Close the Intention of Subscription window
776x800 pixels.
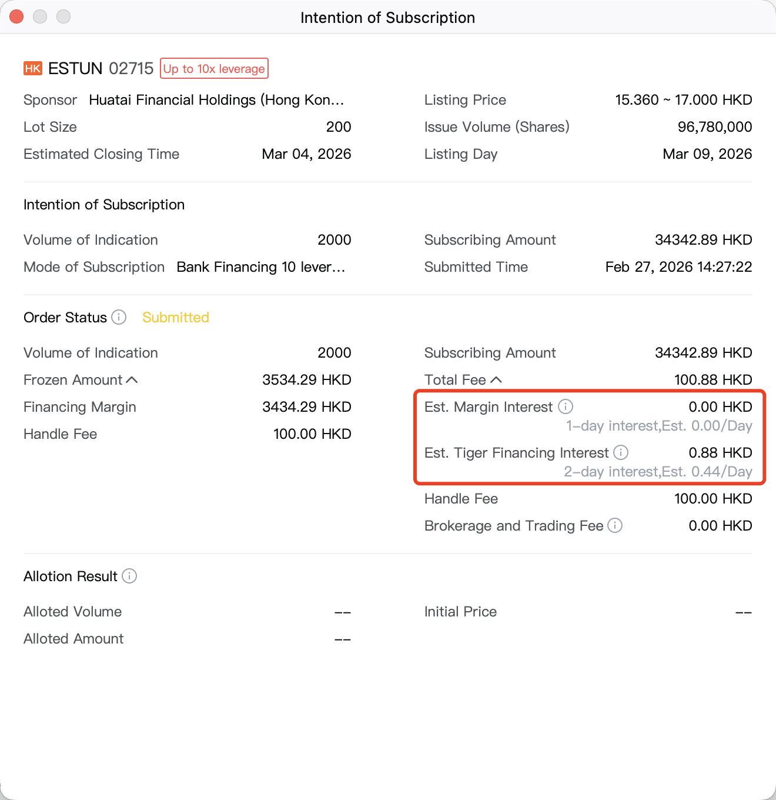(16, 16)
